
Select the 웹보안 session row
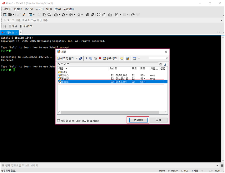(112, 79)
